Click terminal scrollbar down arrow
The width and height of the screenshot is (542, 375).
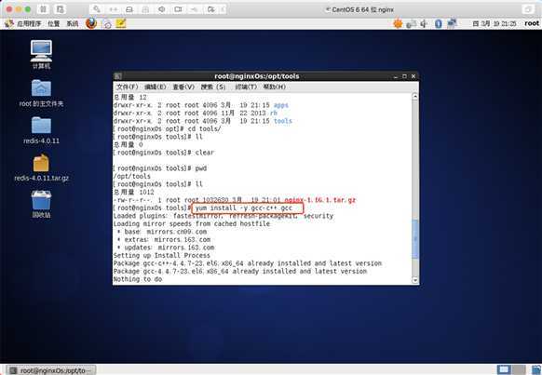click(415, 280)
